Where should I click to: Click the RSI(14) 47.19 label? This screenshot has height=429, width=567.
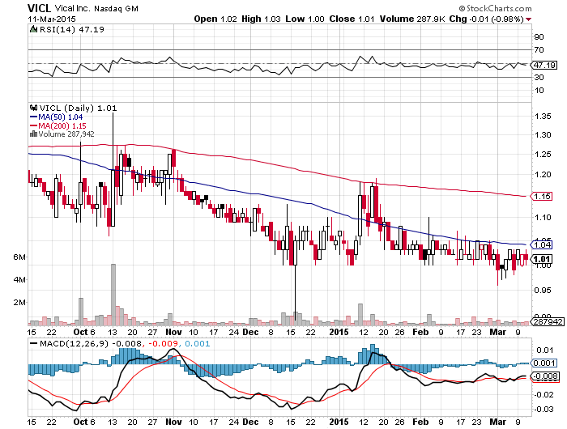click(x=71, y=29)
